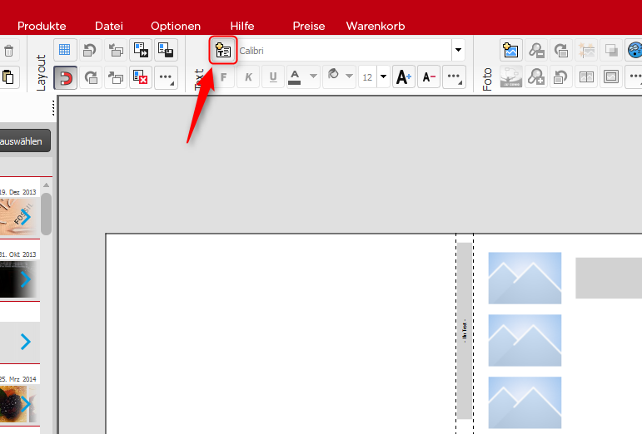642x434 pixels.
Task: Open the Preise menu
Action: pyautogui.click(x=309, y=26)
